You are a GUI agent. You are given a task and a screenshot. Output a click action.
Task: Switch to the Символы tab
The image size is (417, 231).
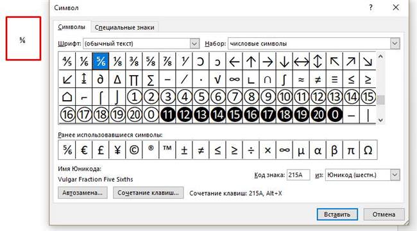(x=72, y=27)
